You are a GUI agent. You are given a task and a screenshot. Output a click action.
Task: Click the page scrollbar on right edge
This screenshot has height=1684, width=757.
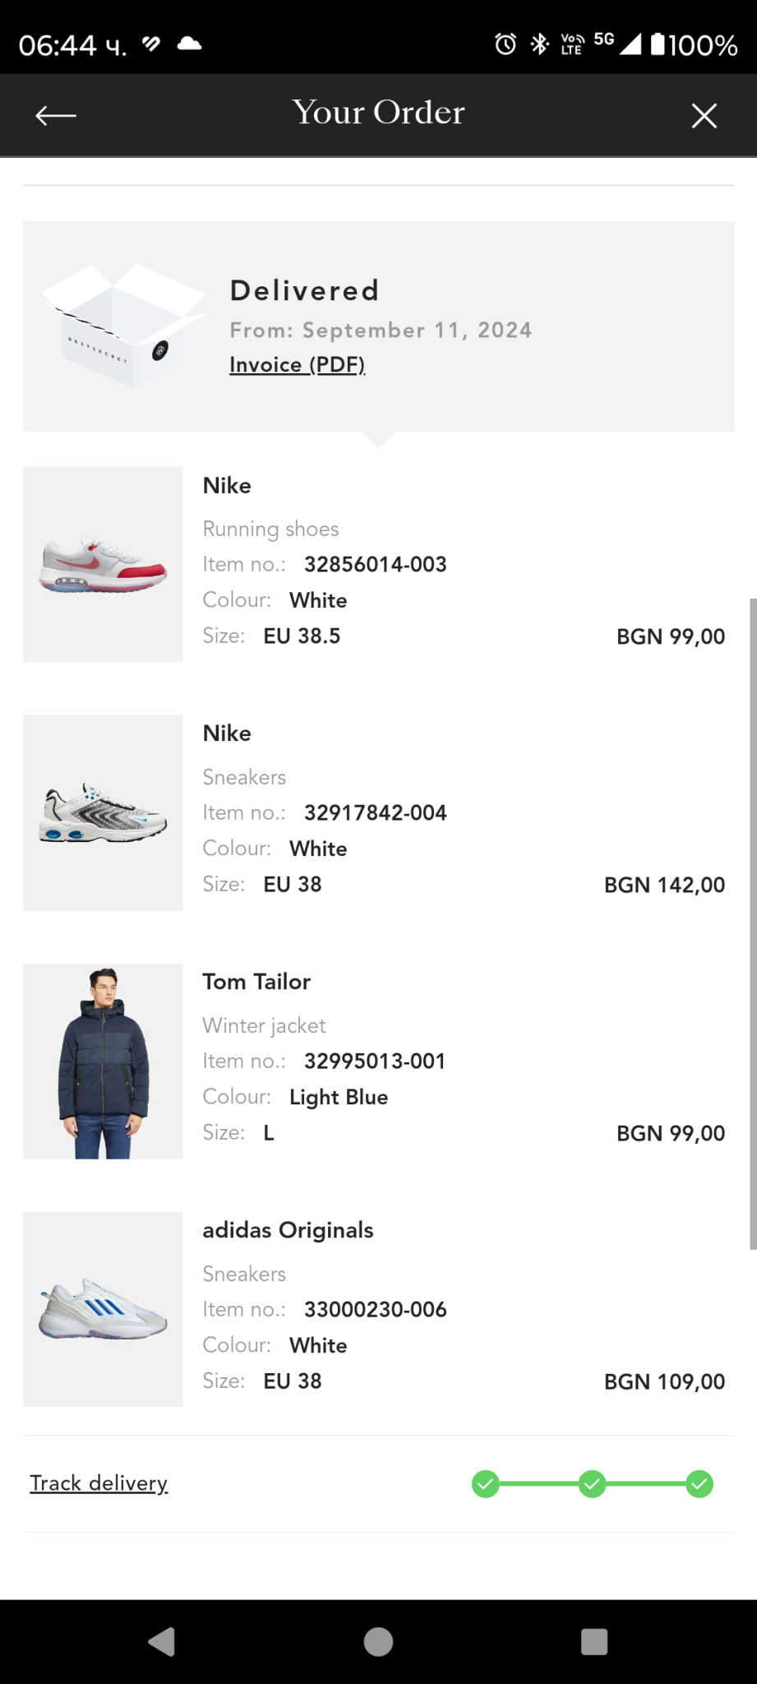[x=752, y=923]
